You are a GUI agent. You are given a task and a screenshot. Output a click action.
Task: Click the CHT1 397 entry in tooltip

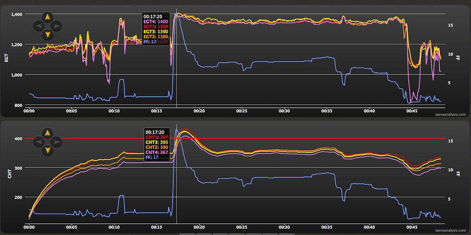[x=157, y=137]
